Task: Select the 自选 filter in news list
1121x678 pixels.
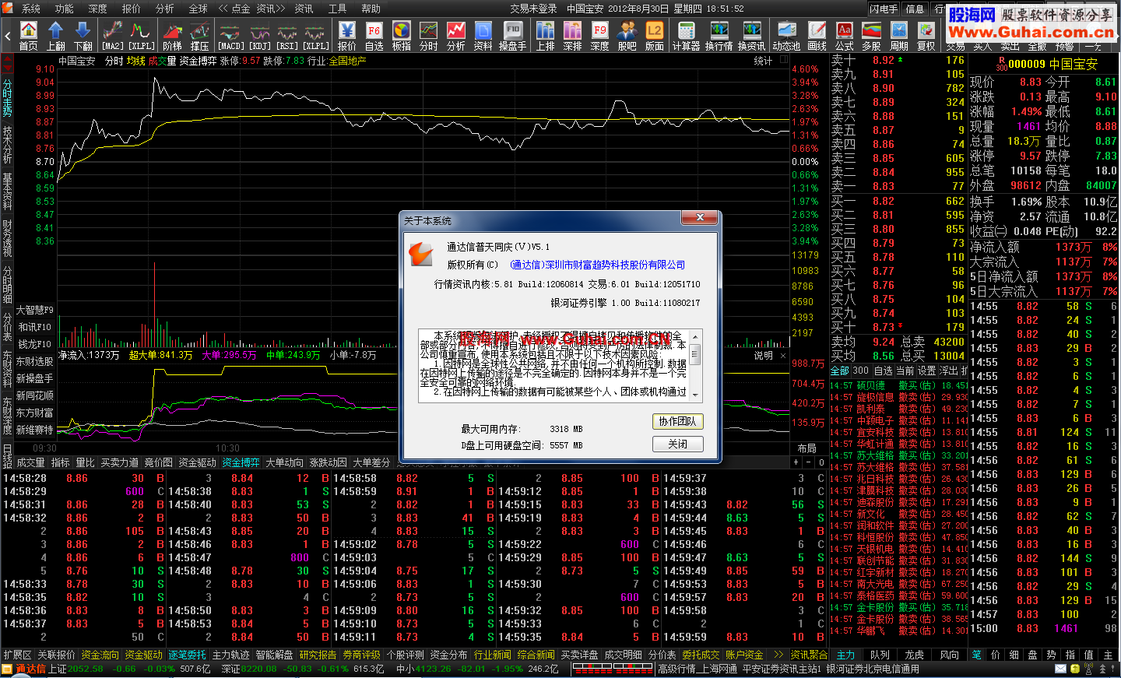Action: pos(883,371)
